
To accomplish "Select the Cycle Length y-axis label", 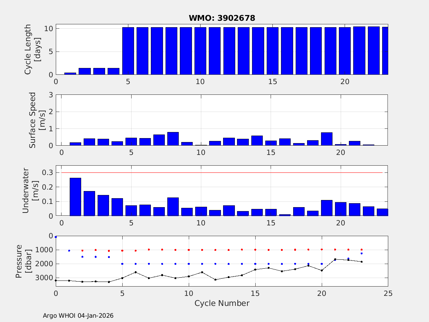I will (x=32, y=49).
